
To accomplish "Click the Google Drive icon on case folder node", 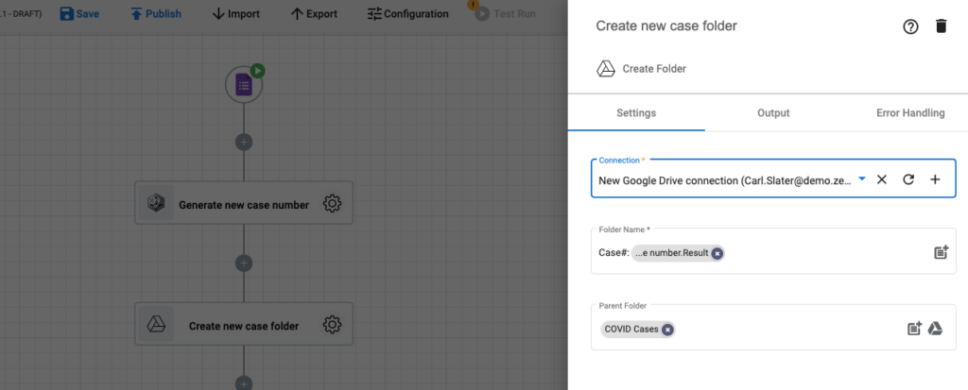I will (156, 324).
